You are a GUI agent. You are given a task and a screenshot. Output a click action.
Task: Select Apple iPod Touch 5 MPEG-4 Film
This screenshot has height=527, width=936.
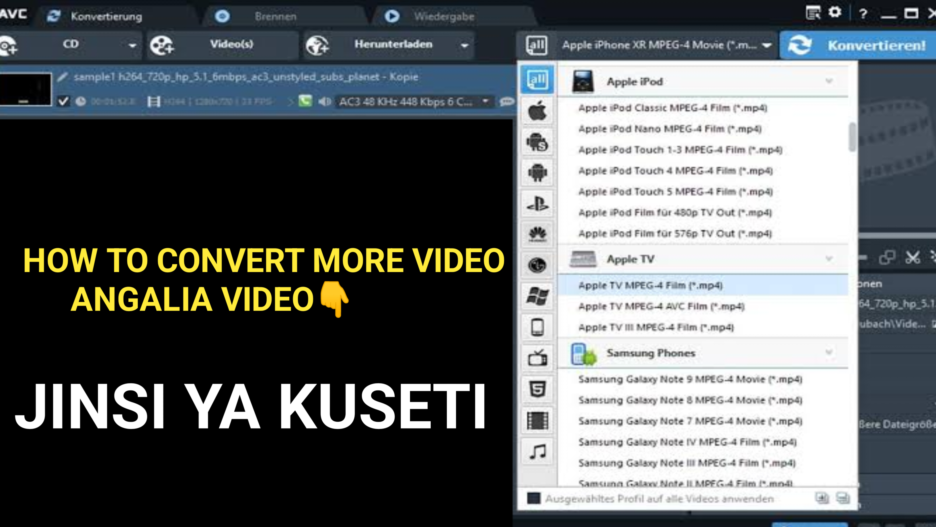703,192
